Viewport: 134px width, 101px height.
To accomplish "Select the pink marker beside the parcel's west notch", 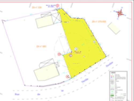I will [x=59, y=54].
